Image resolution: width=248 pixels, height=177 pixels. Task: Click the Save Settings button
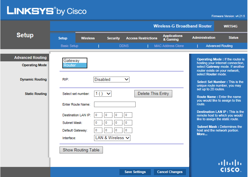point(135,172)
